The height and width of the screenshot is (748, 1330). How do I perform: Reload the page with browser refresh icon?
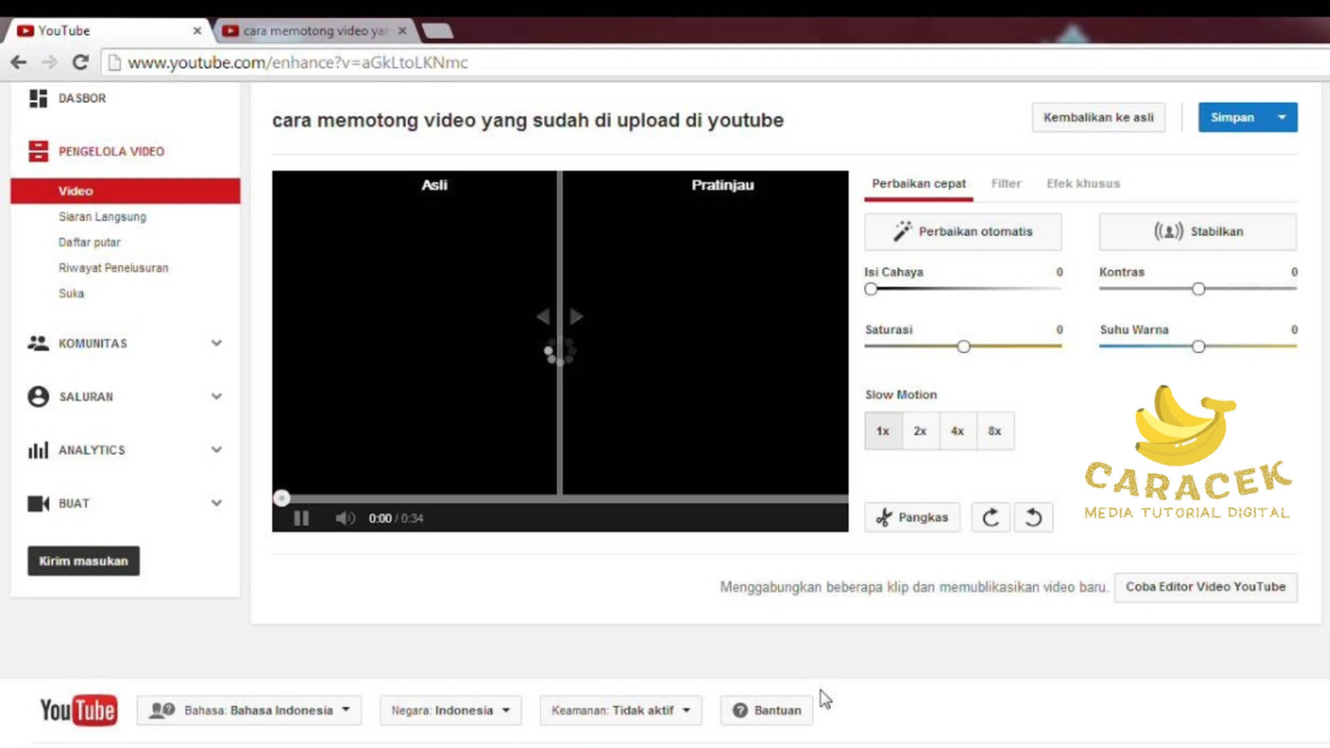point(80,62)
